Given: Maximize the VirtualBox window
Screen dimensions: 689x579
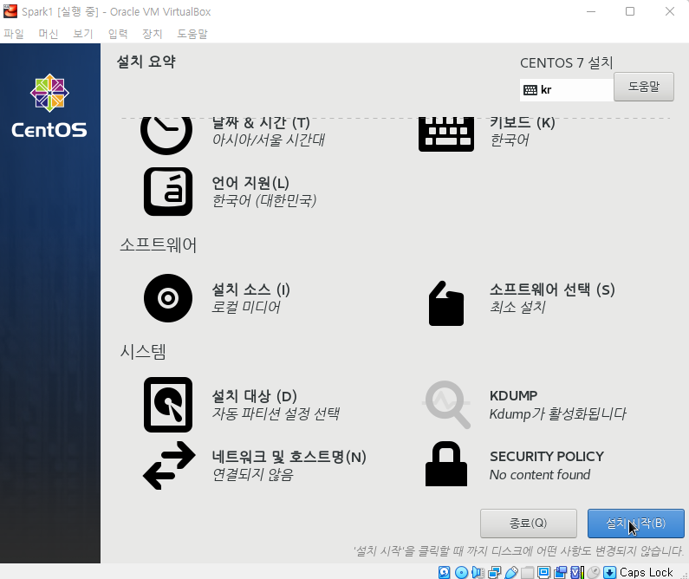Looking at the screenshot, I should point(630,11).
